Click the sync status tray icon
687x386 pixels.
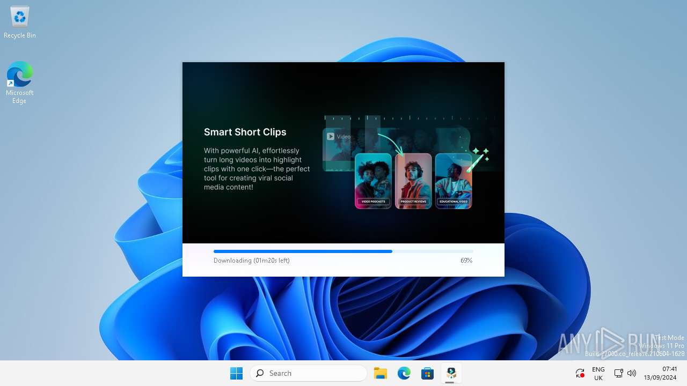tap(580, 373)
